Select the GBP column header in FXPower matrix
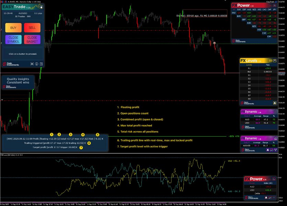Image resolution: width=287 pixels, height=206 pixels. click(x=244, y=10)
